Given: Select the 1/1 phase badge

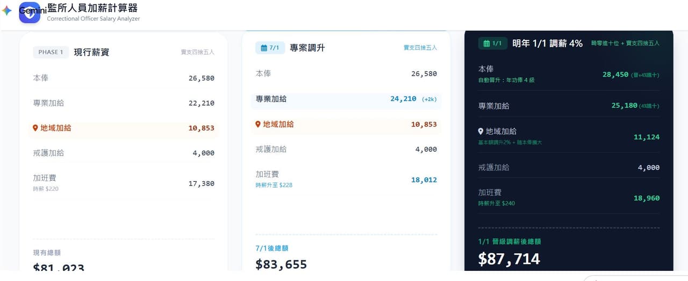Looking at the screenshot, I should 493,43.
